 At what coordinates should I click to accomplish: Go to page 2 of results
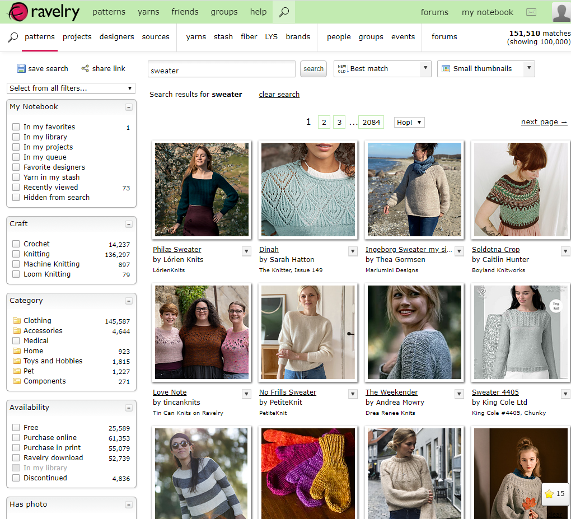(x=324, y=123)
